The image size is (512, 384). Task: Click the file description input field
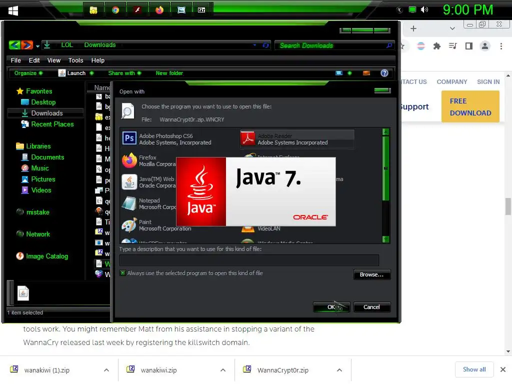click(249, 260)
